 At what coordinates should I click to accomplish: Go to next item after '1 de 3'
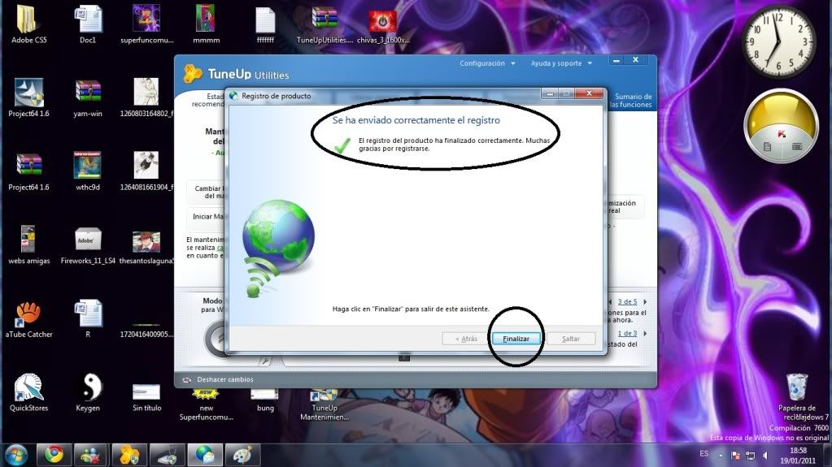pyautogui.click(x=645, y=334)
